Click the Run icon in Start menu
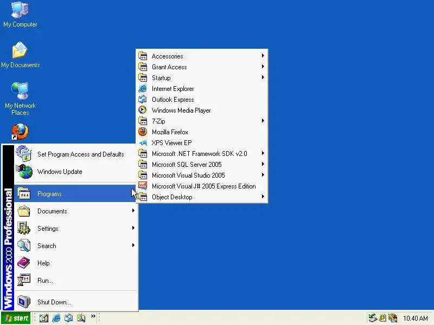 (x=24, y=280)
